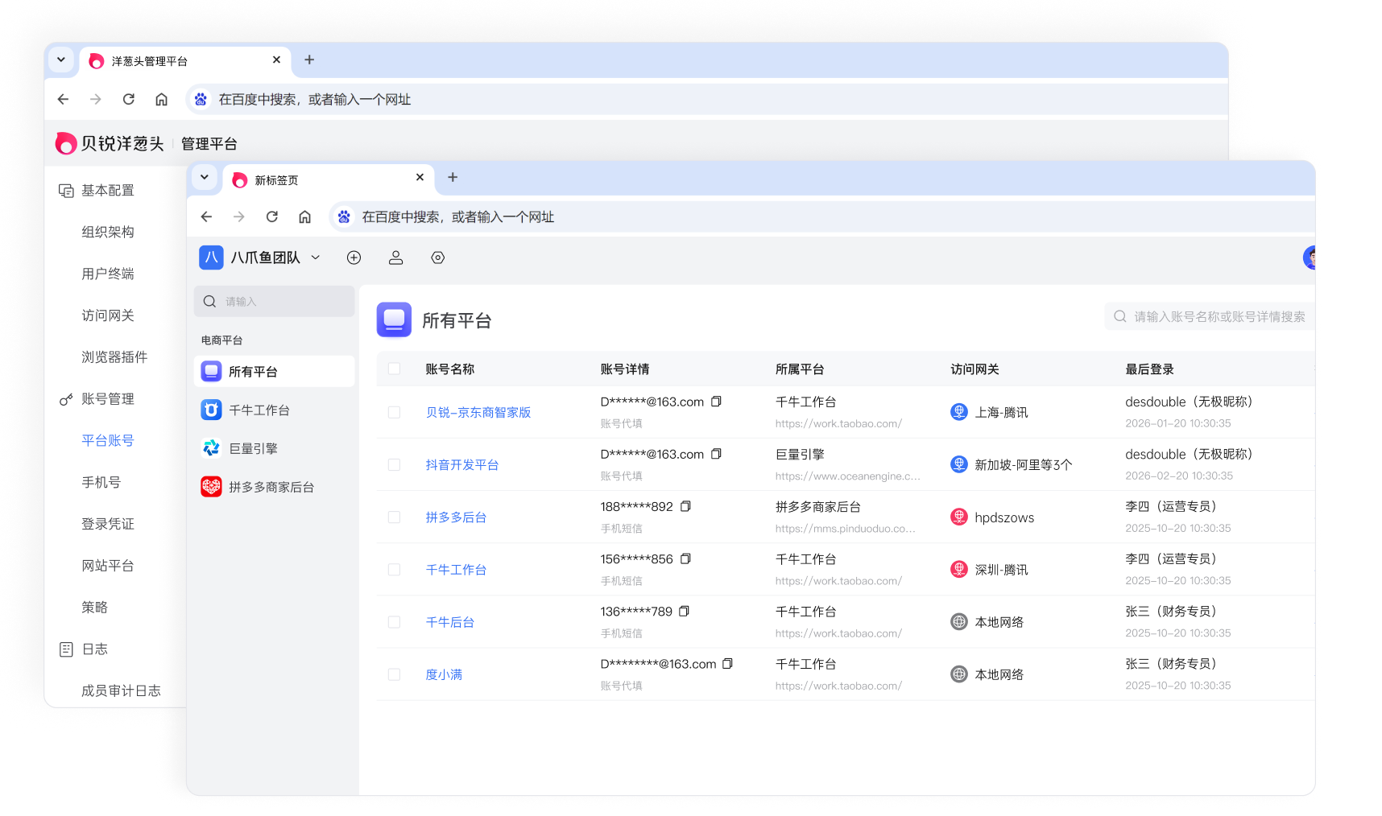1382x816 pixels.
Task: Copy account detail for 度小满 row
Action: (727, 664)
